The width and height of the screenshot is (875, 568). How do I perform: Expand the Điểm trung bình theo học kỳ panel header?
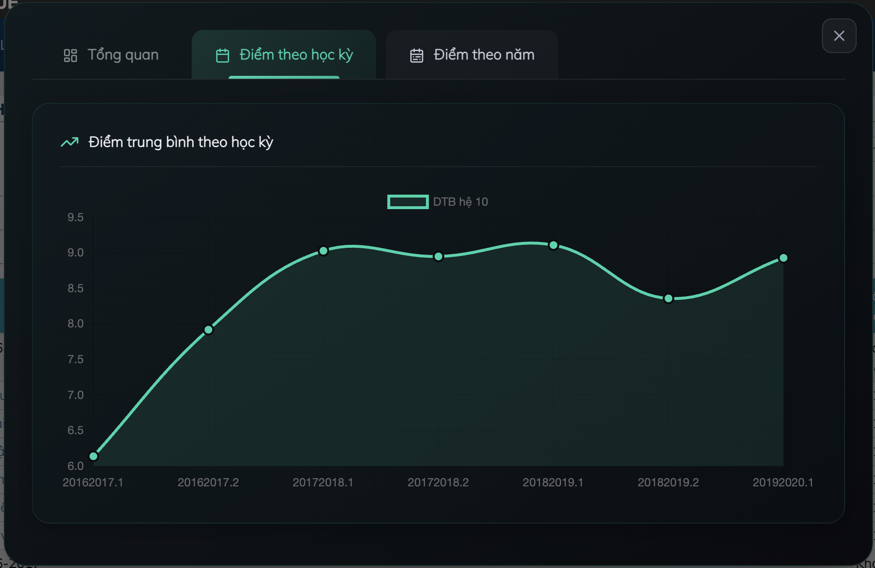pos(180,142)
